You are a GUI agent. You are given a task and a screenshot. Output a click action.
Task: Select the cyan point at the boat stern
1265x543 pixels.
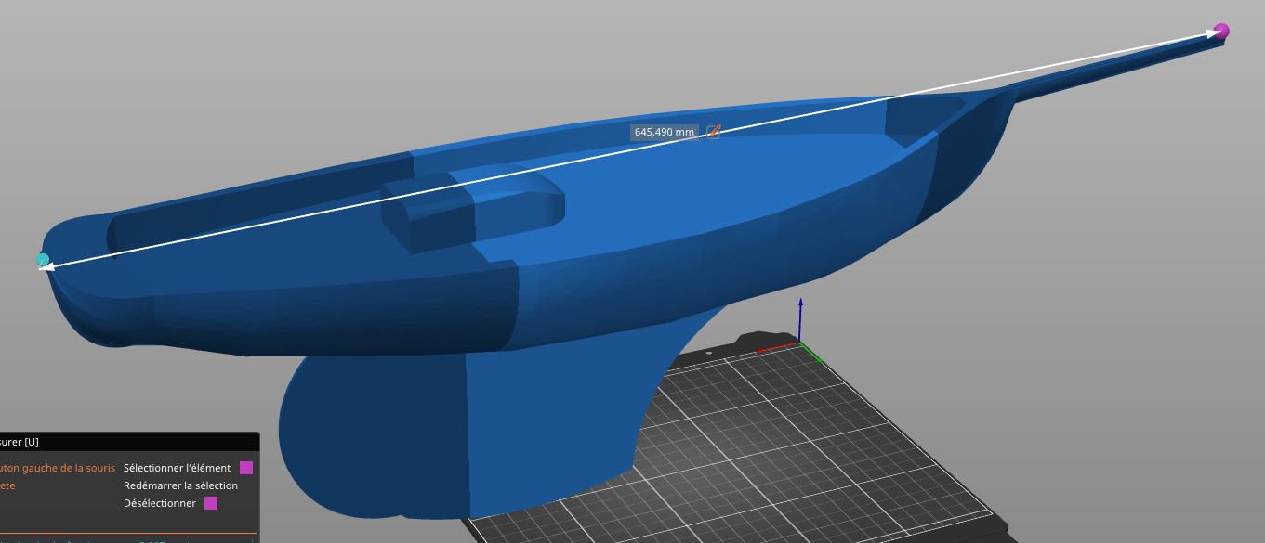43,260
